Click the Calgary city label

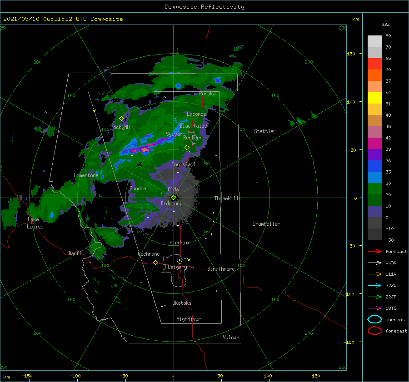[177, 267]
